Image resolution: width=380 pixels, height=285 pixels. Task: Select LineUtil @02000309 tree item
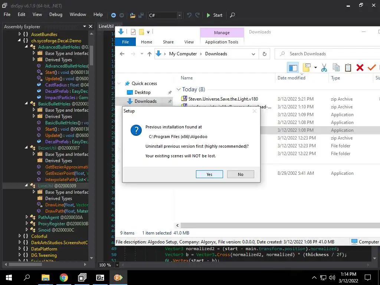pyautogui.click(x=57, y=186)
